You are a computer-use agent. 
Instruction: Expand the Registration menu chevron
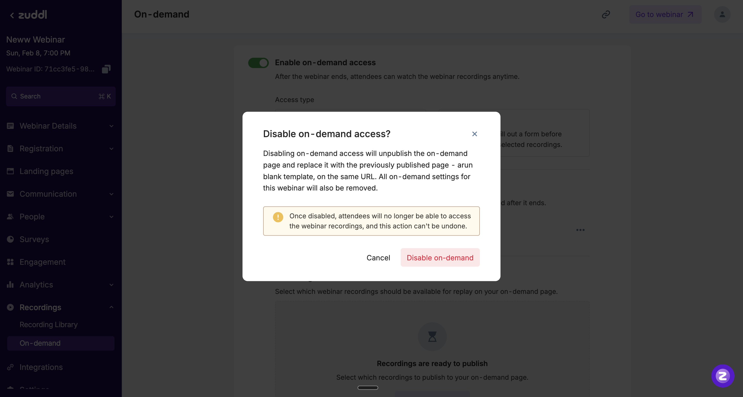111,149
